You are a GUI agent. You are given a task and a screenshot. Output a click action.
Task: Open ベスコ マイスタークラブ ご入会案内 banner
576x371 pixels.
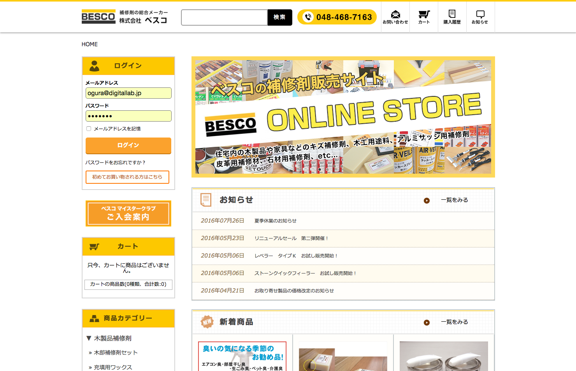[128, 213]
